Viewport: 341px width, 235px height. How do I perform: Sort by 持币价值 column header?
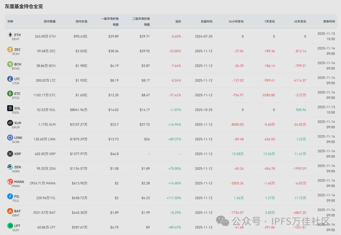pyautogui.click(x=81, y=21)
